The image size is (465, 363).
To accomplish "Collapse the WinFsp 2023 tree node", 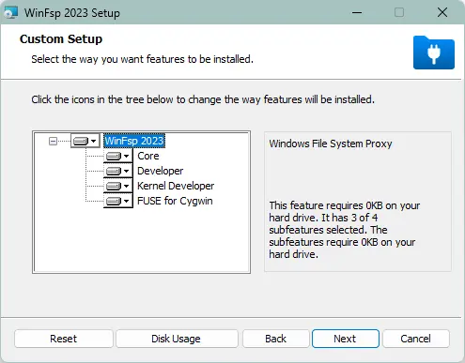I will click(53, 142).
